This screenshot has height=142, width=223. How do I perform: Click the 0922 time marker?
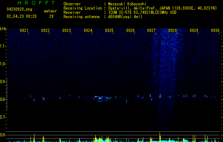pos(45,31)
